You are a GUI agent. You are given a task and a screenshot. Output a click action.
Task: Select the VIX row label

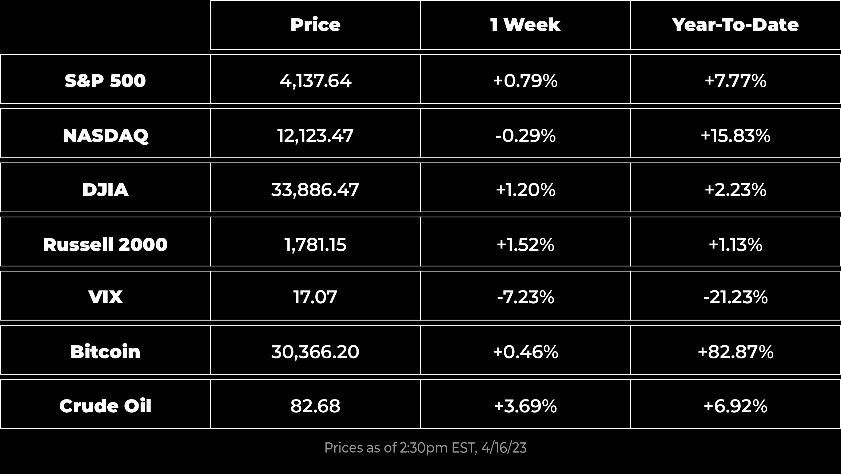coord(105,297)
